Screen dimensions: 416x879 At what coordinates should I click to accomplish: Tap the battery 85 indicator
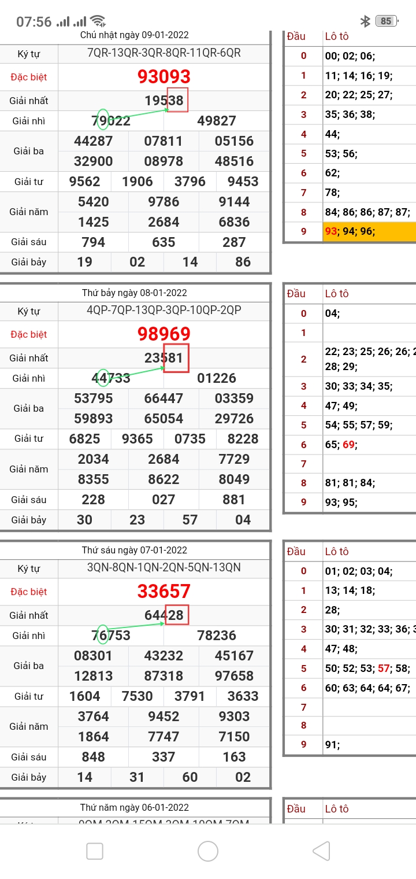point(386,21)
